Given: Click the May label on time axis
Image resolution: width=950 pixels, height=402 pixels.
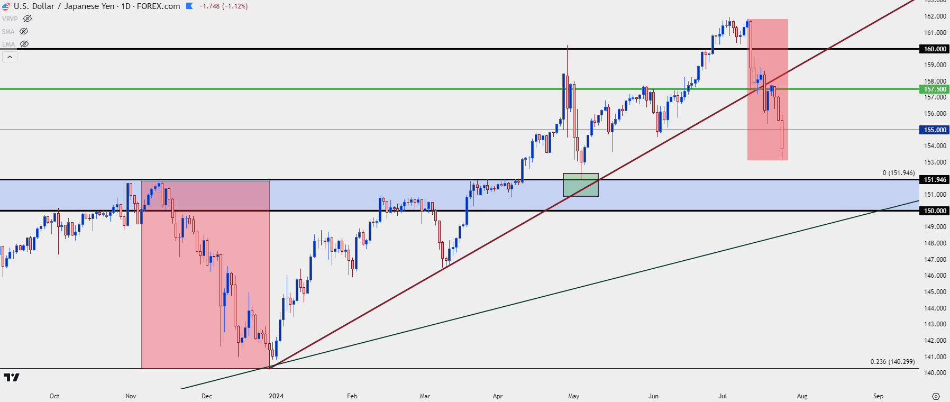Looking at the screenshot, I should click(x=574, y=396).
